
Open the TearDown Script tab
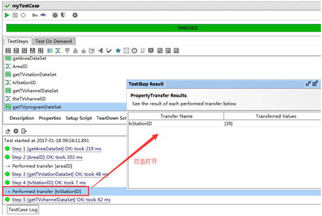click(111, 118)
